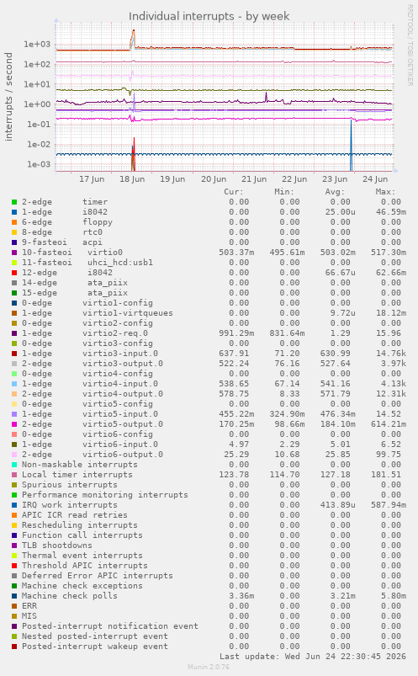418x676 pixels.
Task: Click the 'interrupts / second' axis label
Action: point(8,97)
